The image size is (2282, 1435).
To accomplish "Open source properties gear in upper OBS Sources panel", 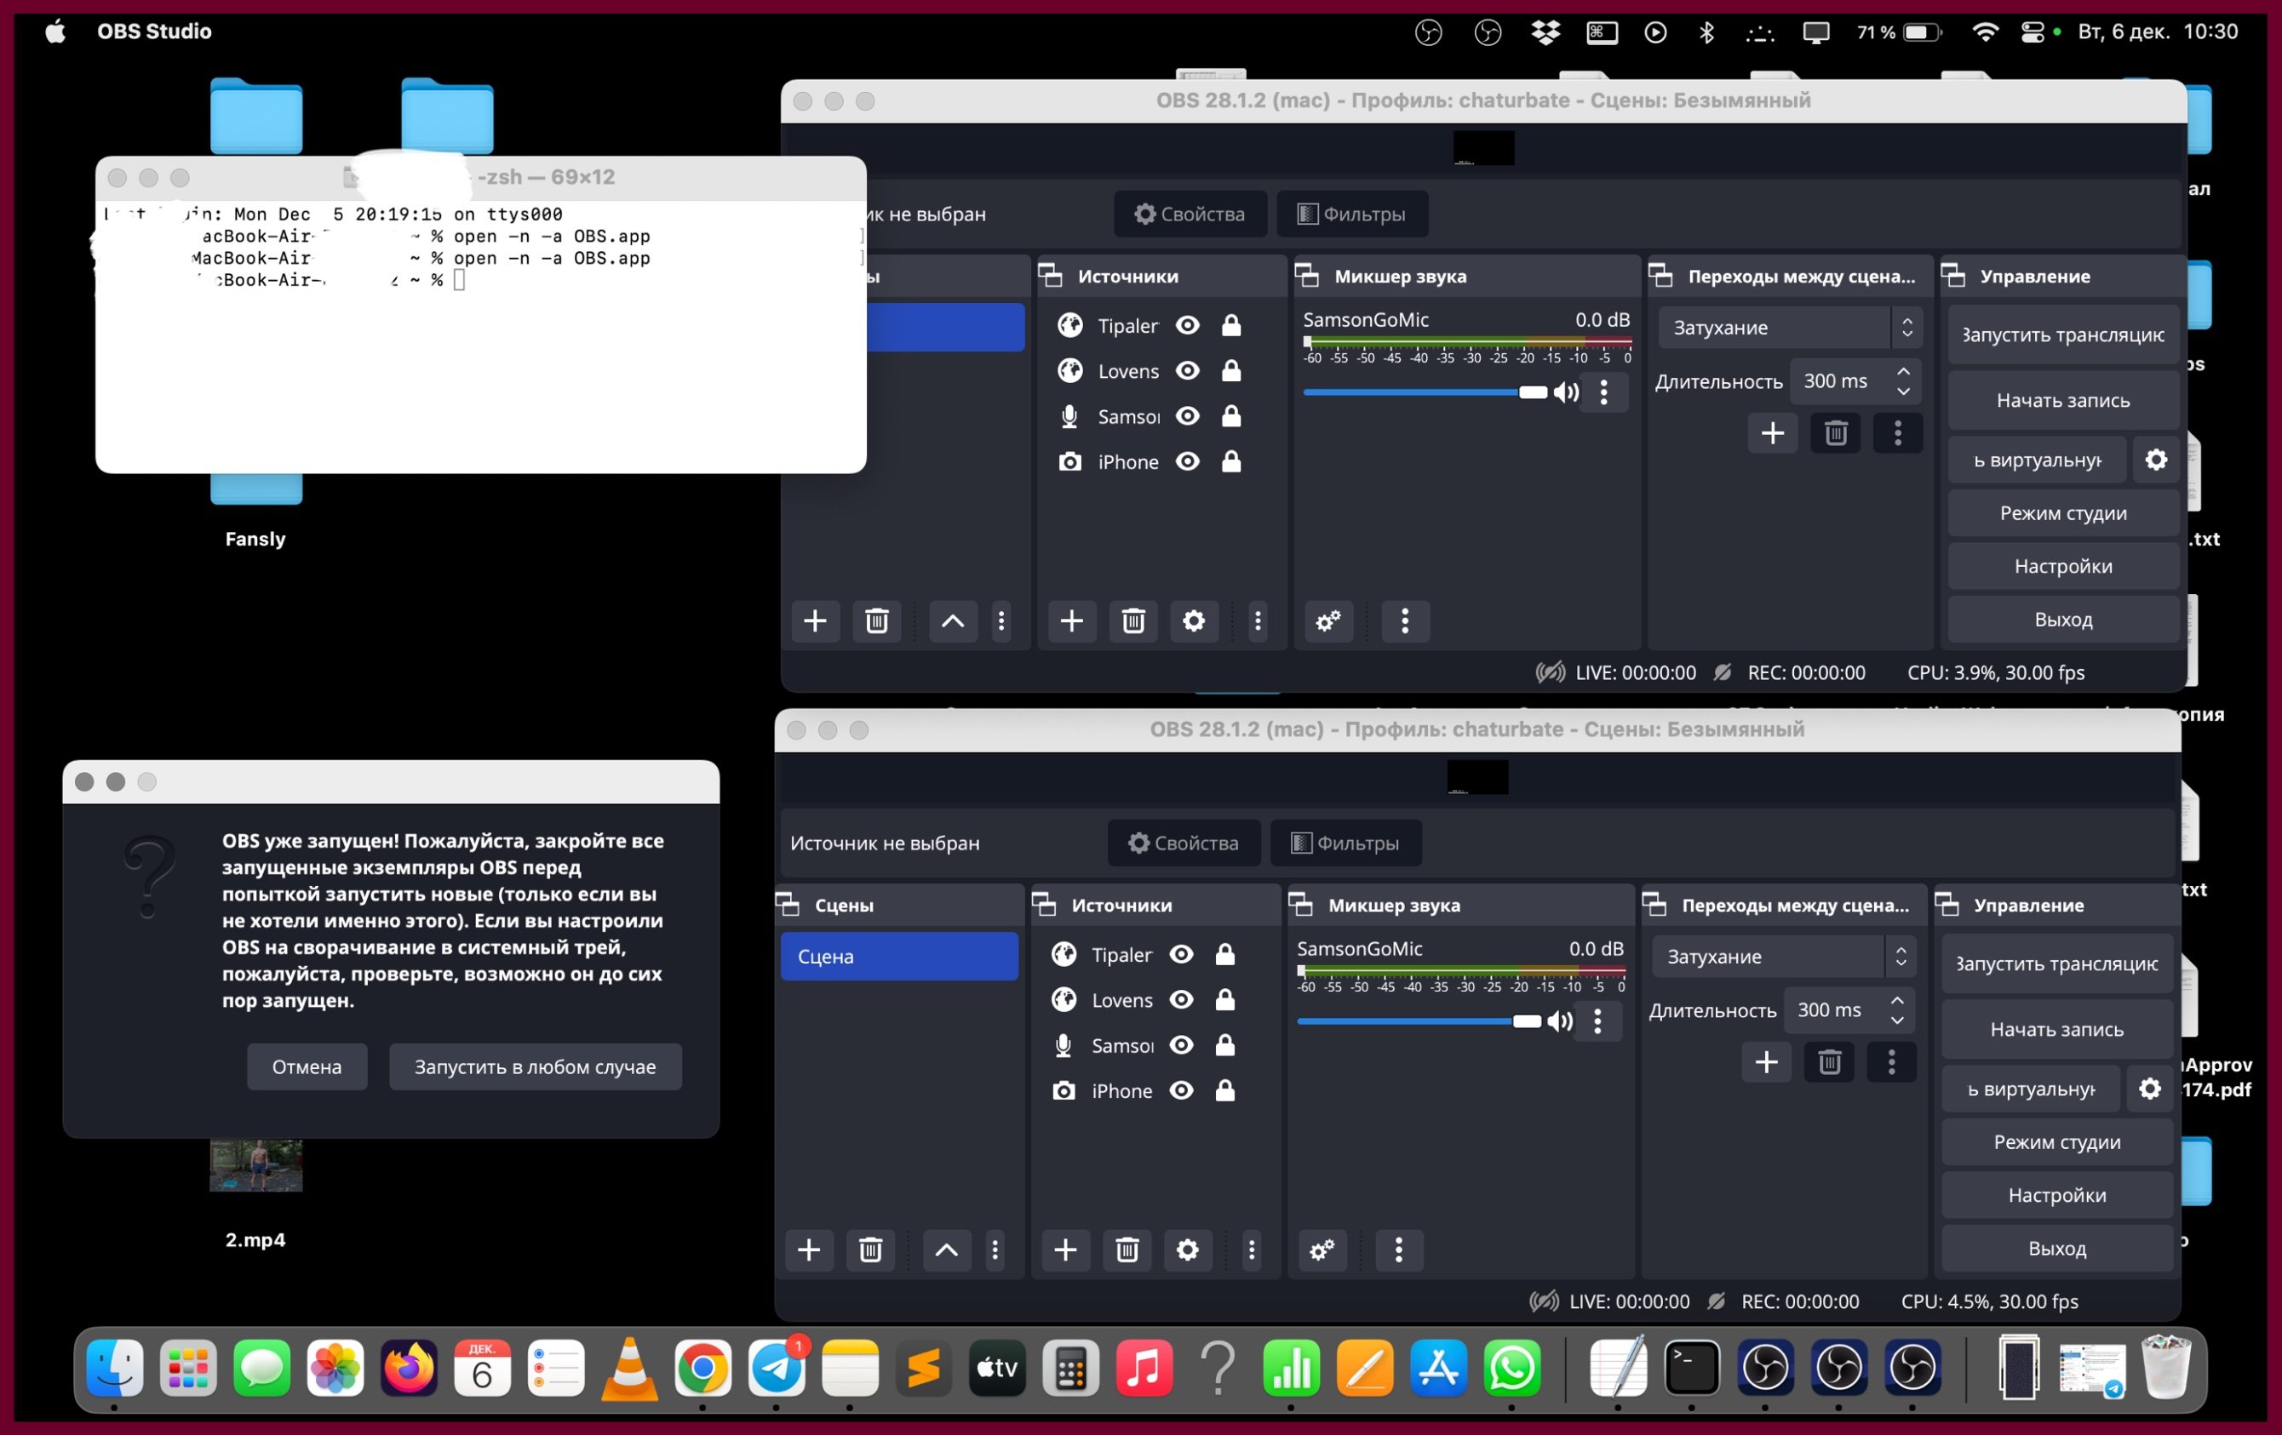I will pos(1194,620).
